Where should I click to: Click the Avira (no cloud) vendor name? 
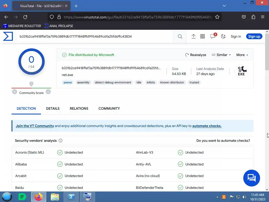(148, 176)
